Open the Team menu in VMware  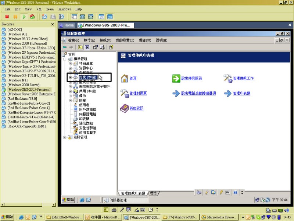click(50, 9)
